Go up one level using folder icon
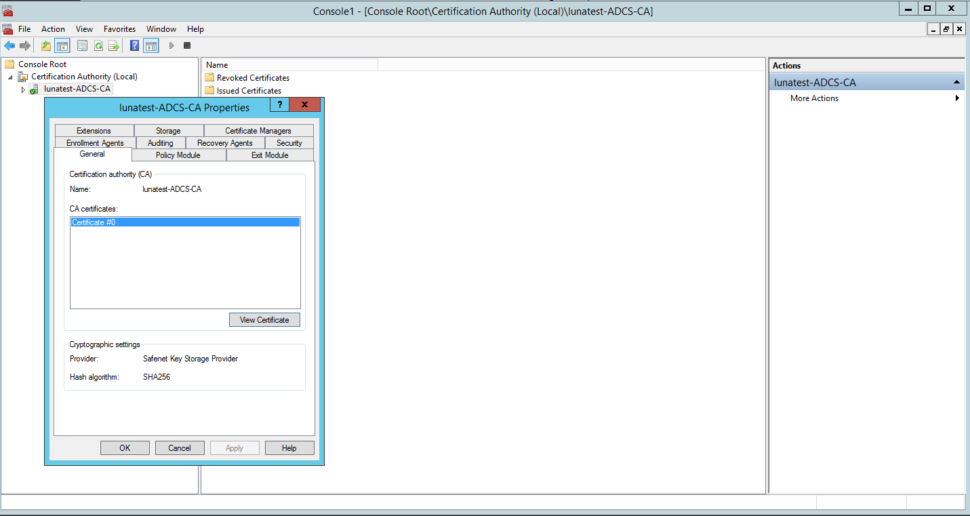This screenshot has width=970, height=516. [x=46, y=45]
